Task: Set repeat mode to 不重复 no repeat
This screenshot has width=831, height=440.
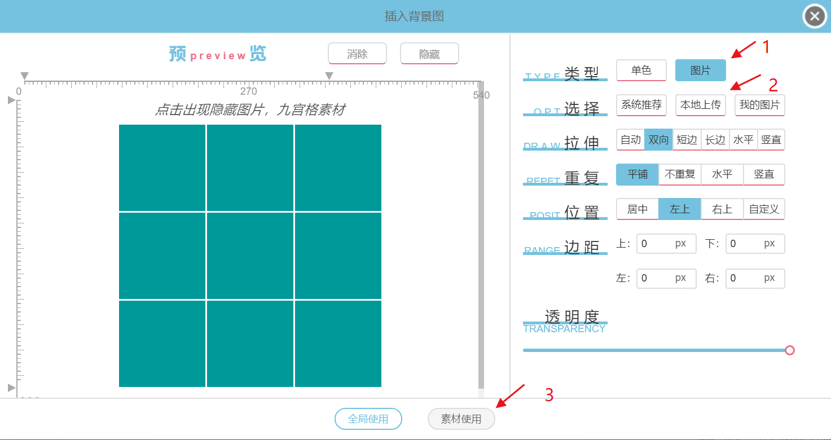Action: tap(680, 174)
